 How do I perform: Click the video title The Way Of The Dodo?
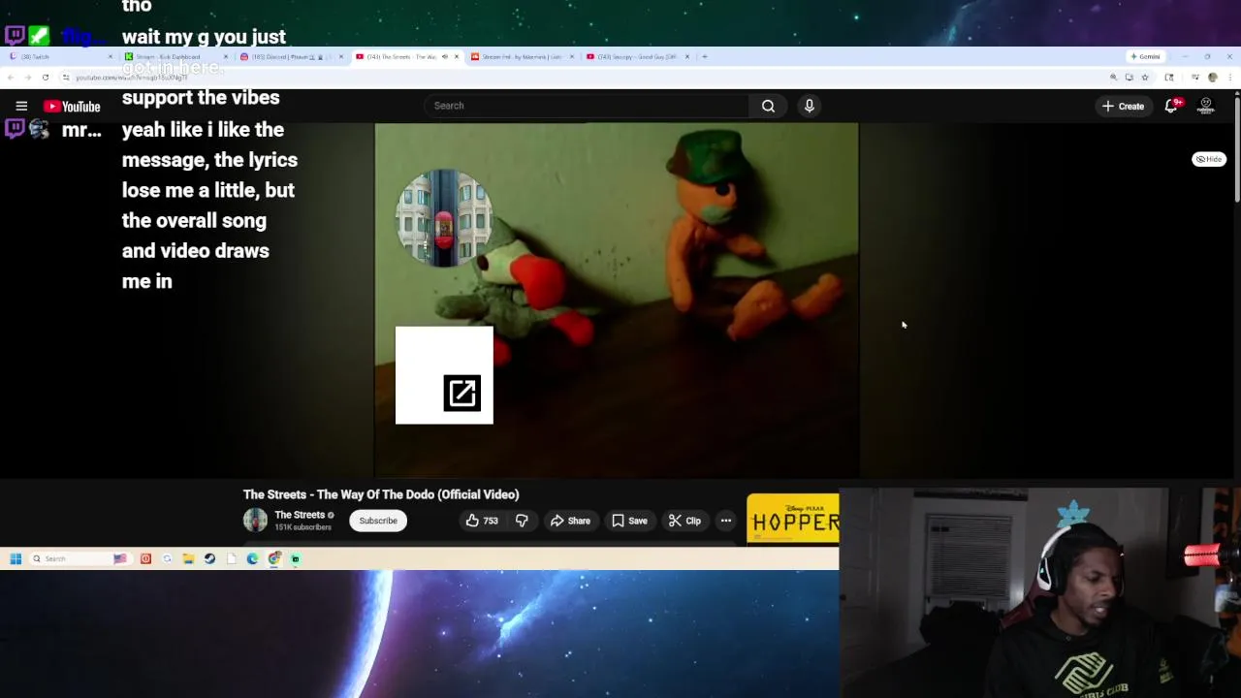coord(381,494)
